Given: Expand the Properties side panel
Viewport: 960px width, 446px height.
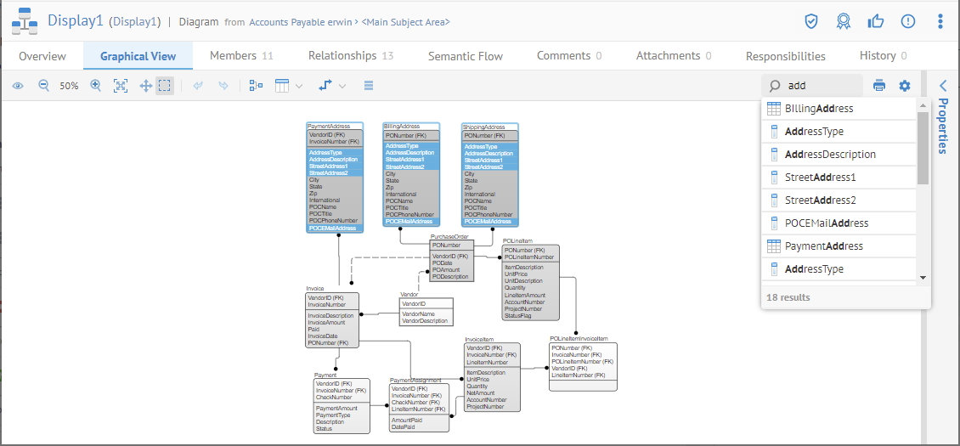Looking at the screenshot, I should [943, 85].
